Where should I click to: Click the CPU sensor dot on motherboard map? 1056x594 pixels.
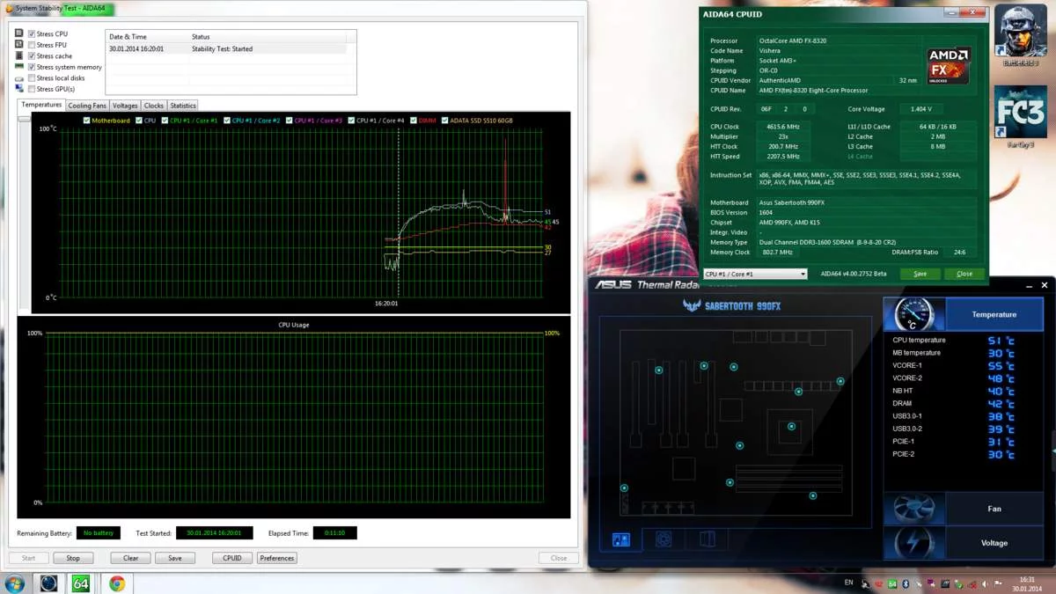[791, 427]
